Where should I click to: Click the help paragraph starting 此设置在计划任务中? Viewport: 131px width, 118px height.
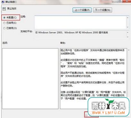[x=92, y=63]
